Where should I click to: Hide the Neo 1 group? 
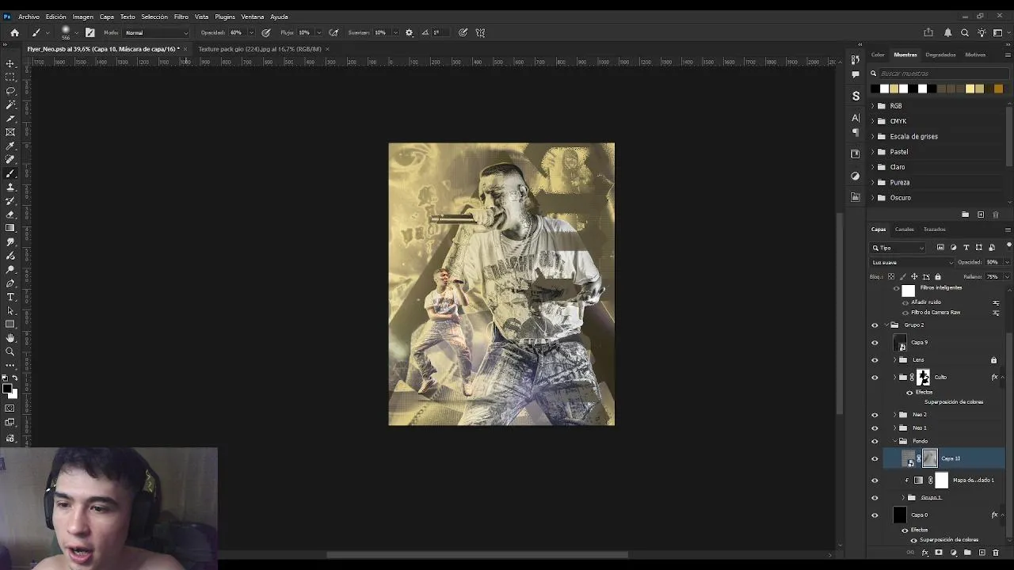(875, 428)
